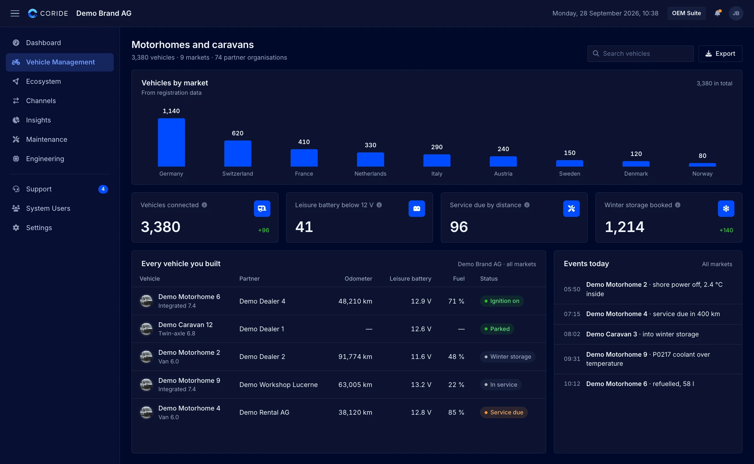Click the Coride logo icon
This screenshot has width=754, height=464.
(x=33, y=13)
